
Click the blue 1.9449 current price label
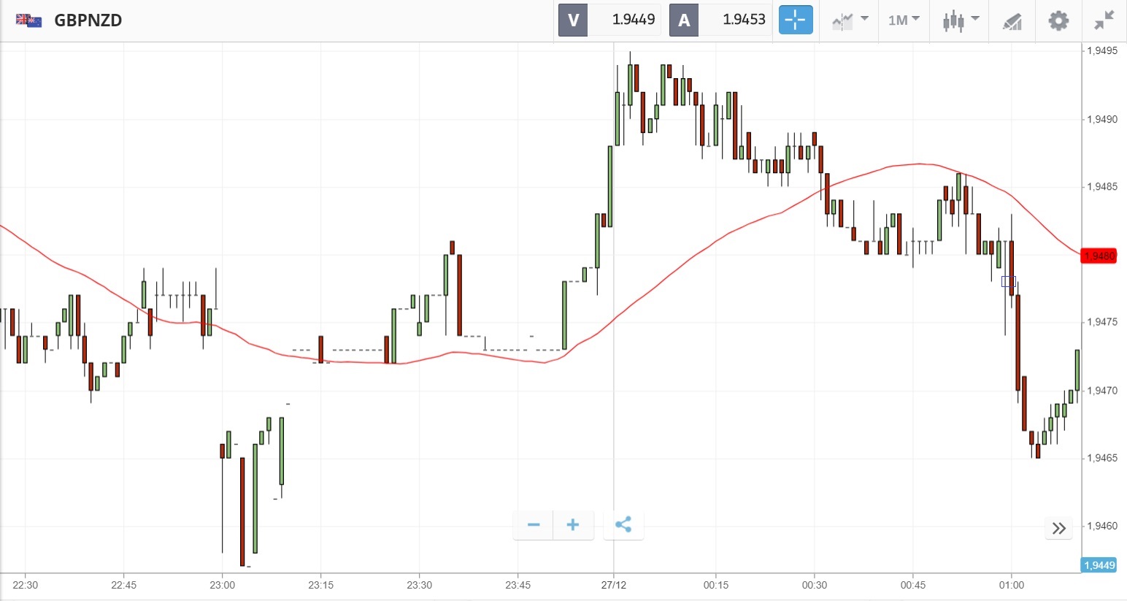click(1099, 564)
